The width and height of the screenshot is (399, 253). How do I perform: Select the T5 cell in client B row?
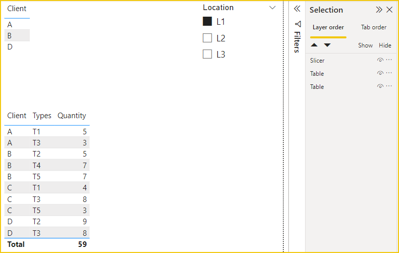click(36, 177)
